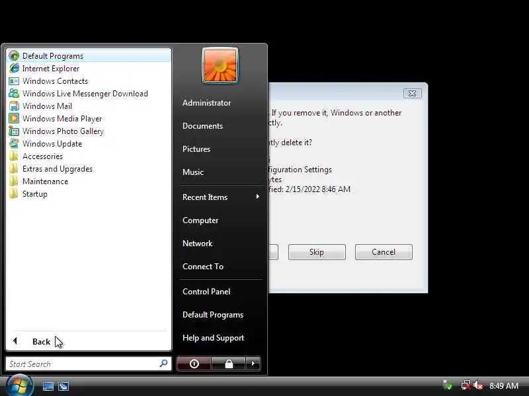
Task: Click the network status tray icon
Action: [466, 385]
